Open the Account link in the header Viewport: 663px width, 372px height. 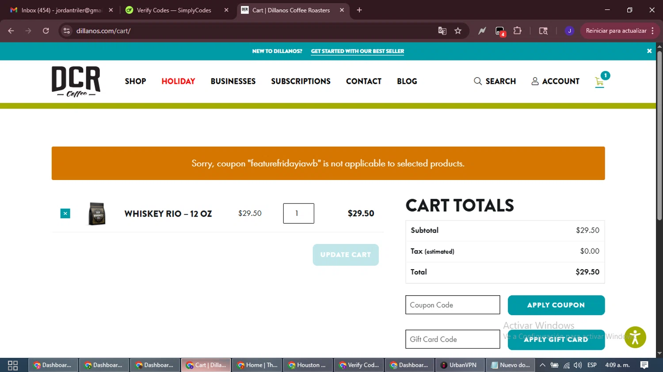[x=555, y=81]
